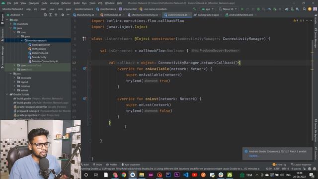Open the Layout Inspector tool window
Viewport: 318px width, 179px height.
pyautogui.click(x=301, y=165)
